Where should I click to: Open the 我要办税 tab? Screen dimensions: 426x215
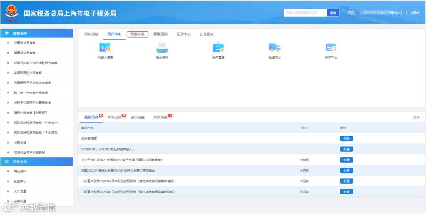point(138,34)
